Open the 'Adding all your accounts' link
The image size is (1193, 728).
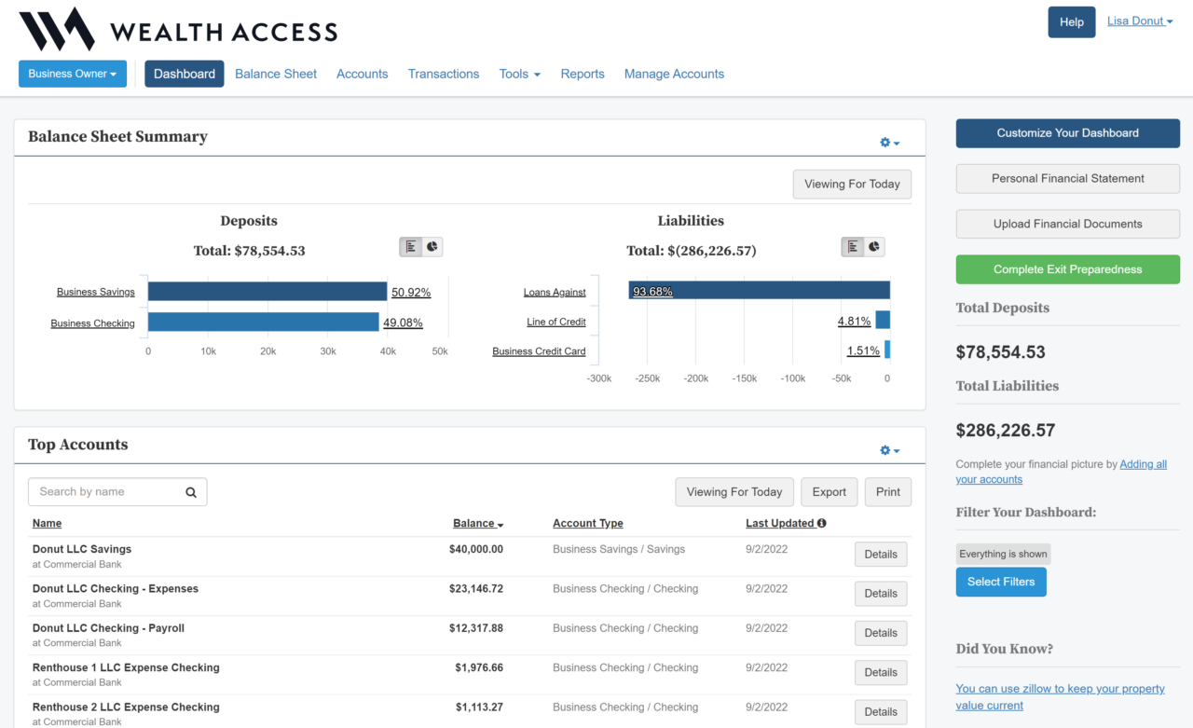1143,464
